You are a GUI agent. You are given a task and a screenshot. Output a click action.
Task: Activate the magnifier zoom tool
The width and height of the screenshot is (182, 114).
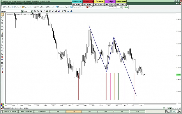2,48
